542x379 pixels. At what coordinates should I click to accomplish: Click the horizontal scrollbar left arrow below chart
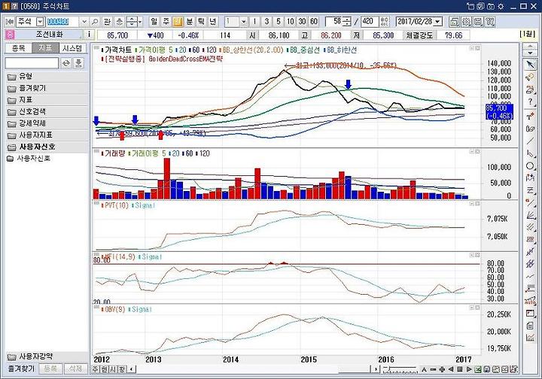coord(132,369)
